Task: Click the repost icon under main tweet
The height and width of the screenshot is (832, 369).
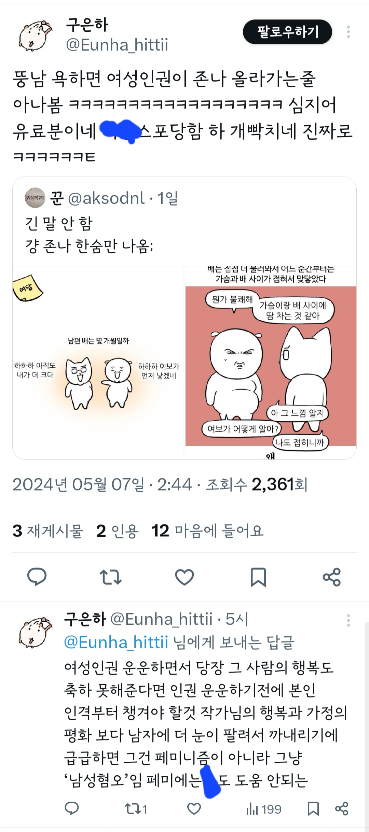Action: 111,577
